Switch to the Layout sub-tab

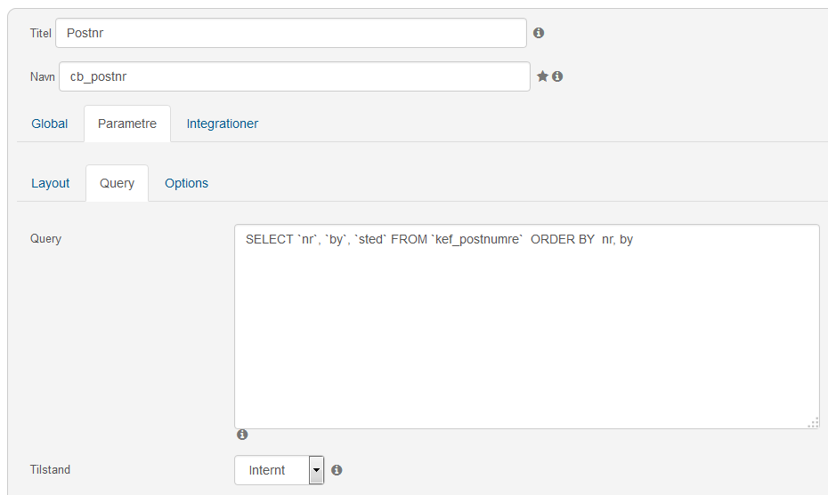click(x=50, y=183)
